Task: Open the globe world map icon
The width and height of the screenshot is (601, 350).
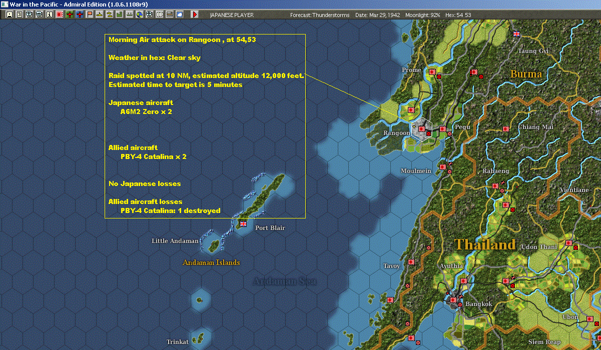Action: pyautogui.click(x=140, y=14)
